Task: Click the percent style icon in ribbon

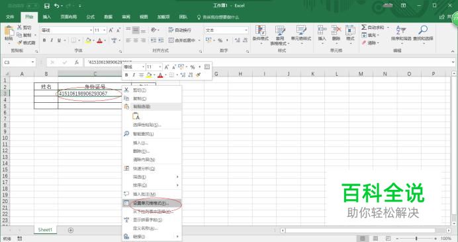Action: (220, 40)
